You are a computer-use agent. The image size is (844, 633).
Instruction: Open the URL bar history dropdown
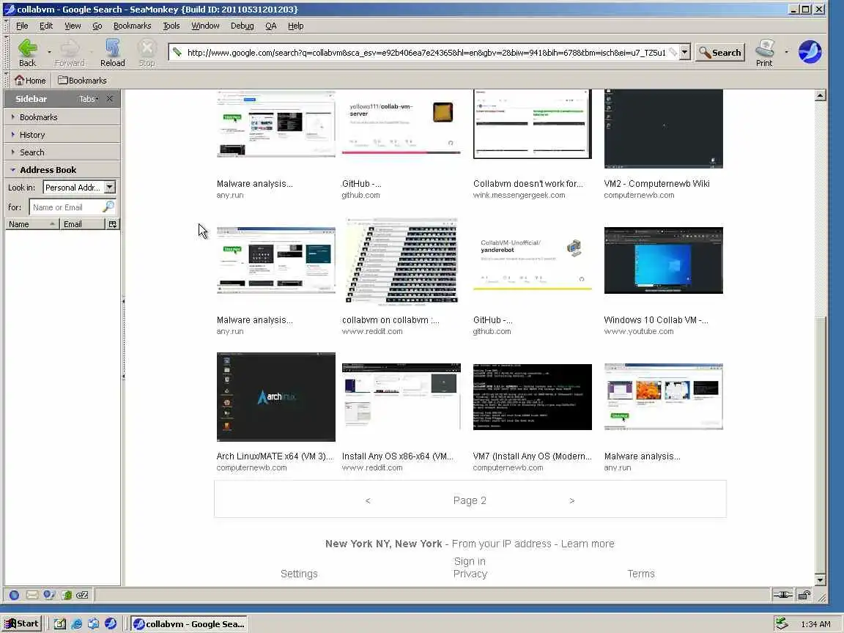point(685,52)
